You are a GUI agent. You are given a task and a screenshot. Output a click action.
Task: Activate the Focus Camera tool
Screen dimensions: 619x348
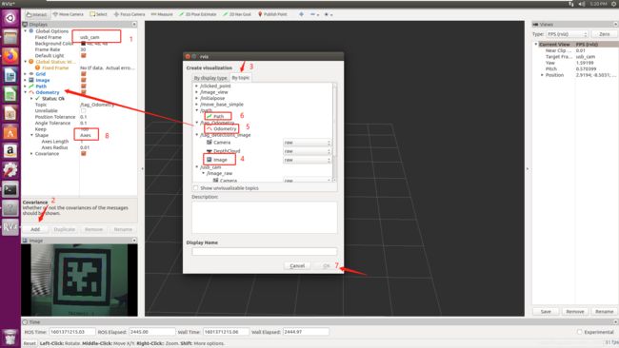130,14
